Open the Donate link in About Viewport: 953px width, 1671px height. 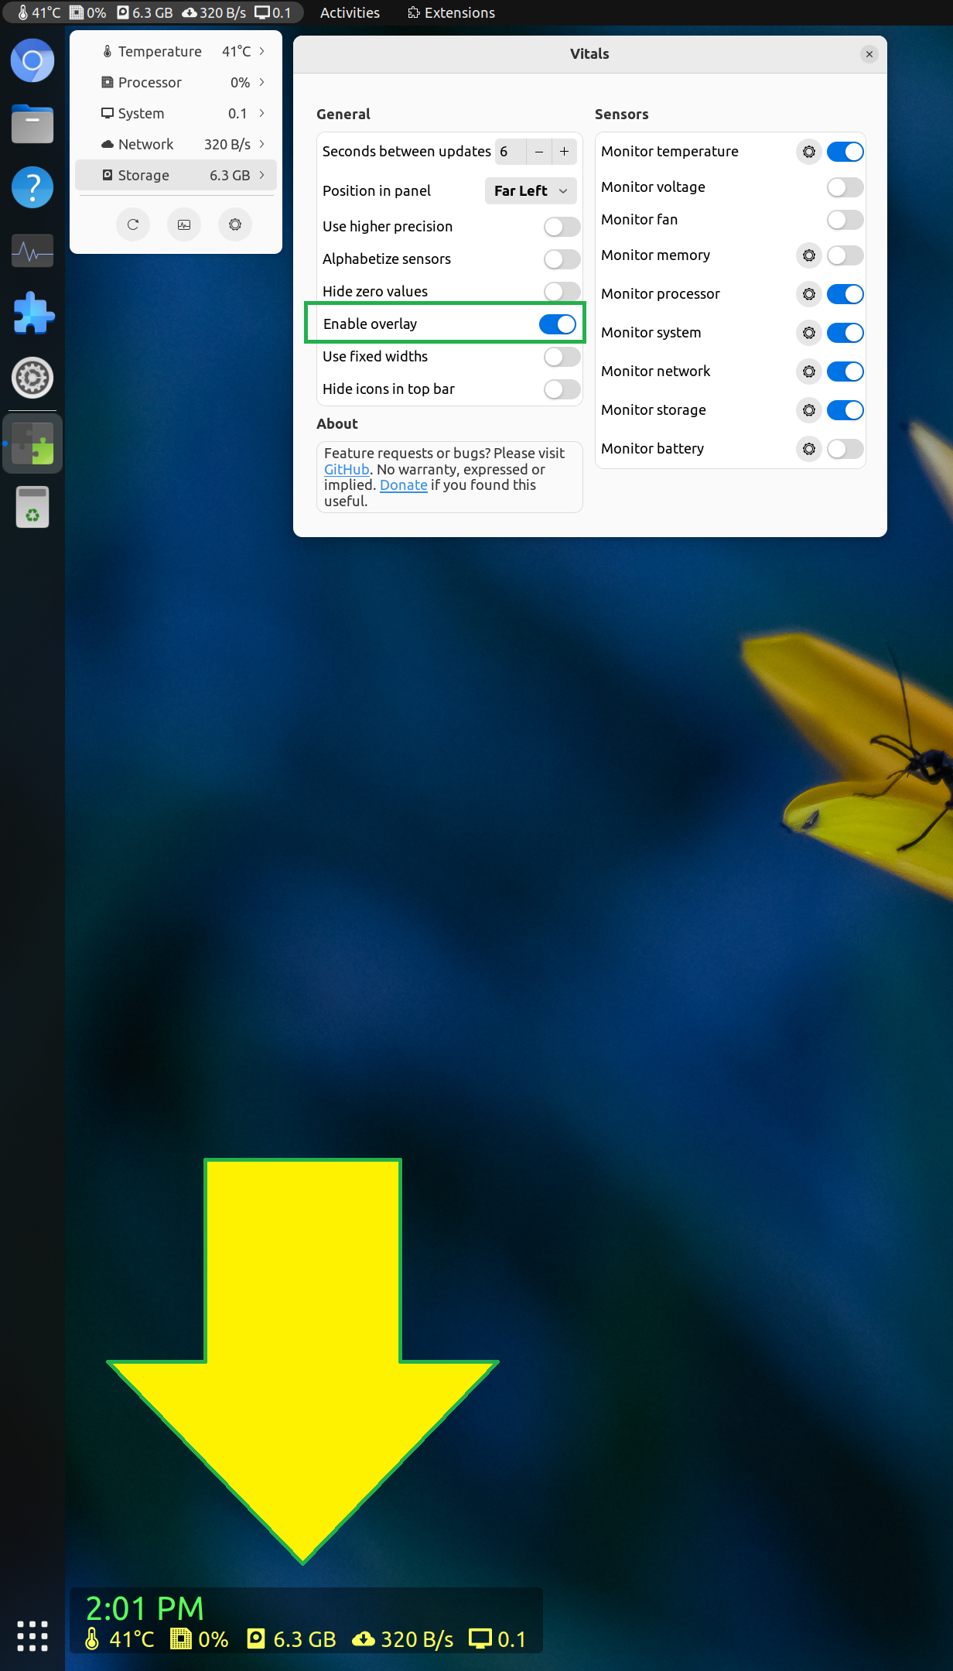tap(404, 485)
